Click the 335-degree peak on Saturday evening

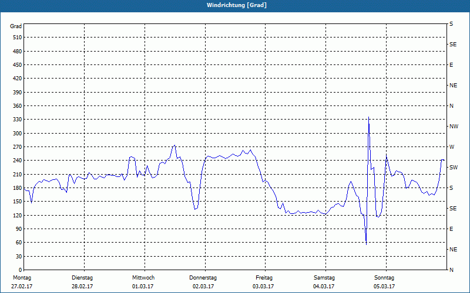click(368, 117)
